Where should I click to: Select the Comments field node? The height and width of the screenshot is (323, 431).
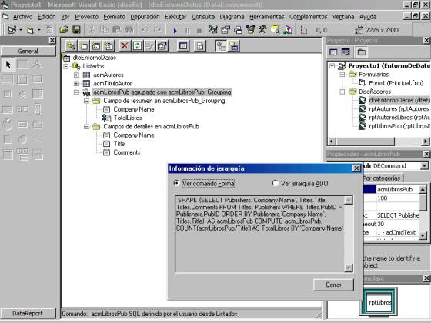pyautogui.click(x=127, y=152)
